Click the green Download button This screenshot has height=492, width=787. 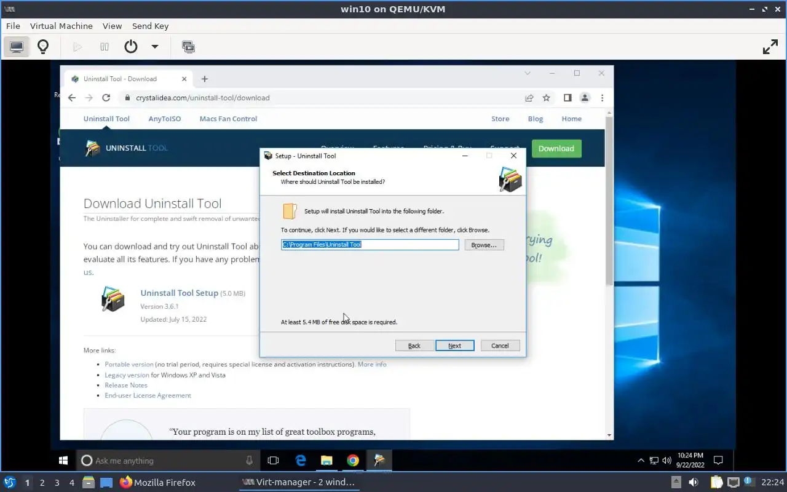point(556,148)
